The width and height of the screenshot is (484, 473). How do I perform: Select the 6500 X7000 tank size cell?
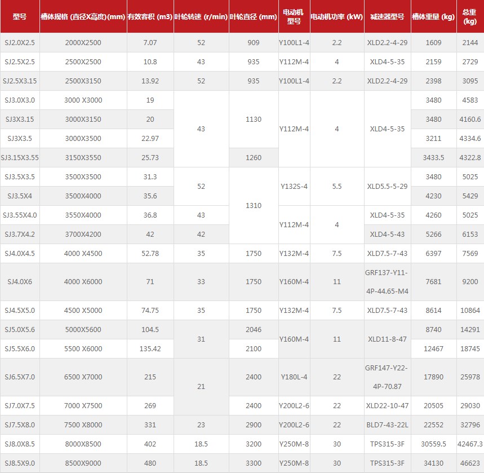point(83,377)
